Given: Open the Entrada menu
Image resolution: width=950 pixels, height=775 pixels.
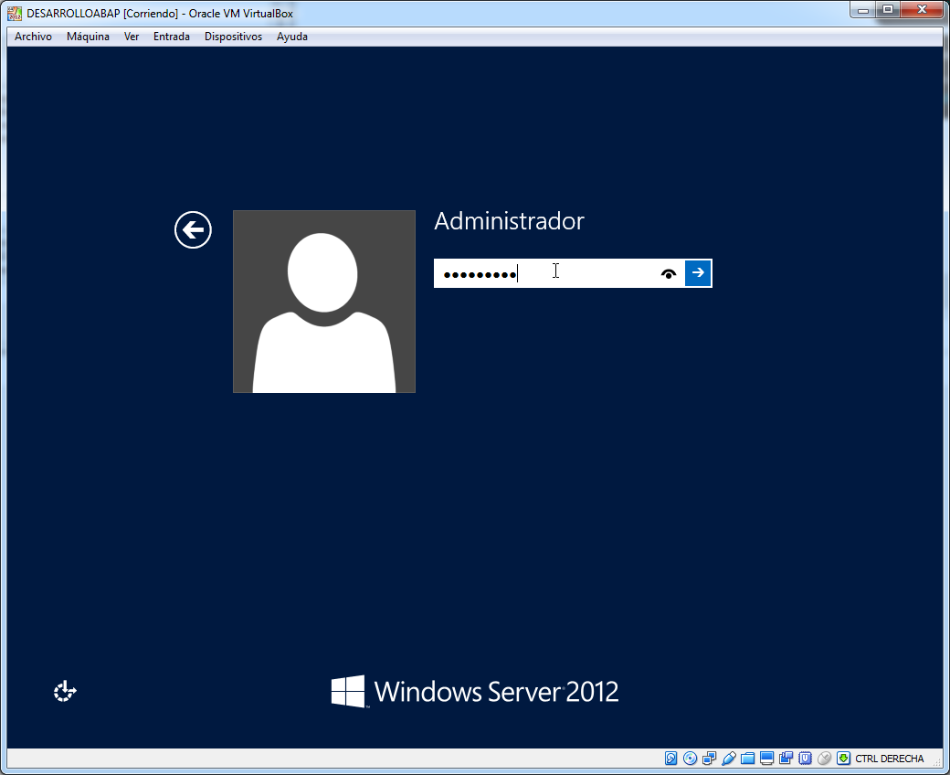Looking at the screenshot, I should pyautogui.click(x=172, y=37).
